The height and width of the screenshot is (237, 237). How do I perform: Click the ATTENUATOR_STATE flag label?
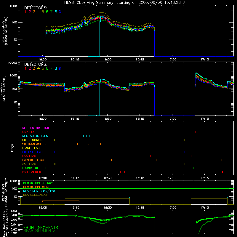click(36, 128)
